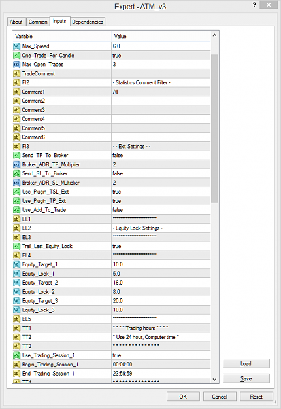Click the help question mark button
This screenshot has width=281, height=409.
[x=254, y=5]
